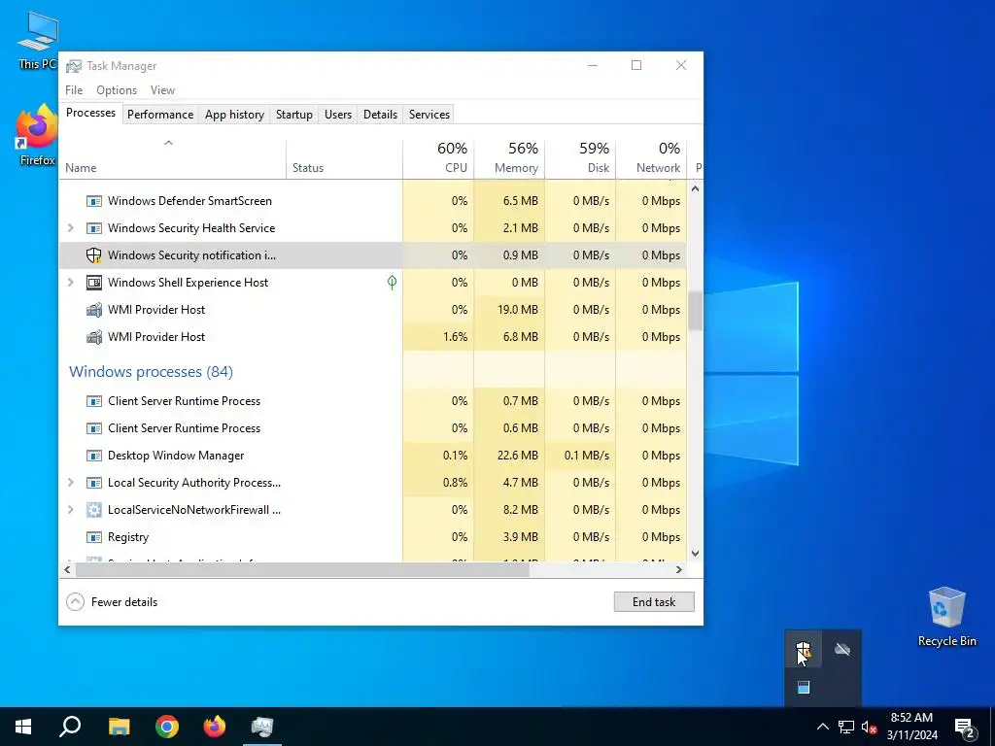Switch to the Services tab
This screenshot has width=995, height=746.
pyautogui.click(x=429, y=115)
